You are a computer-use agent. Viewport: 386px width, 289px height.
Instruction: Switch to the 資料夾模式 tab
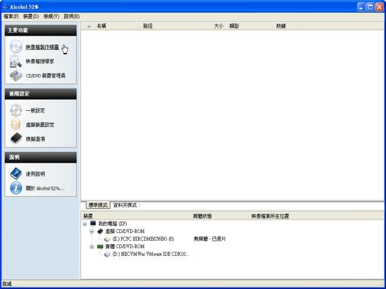tap(125, 205)
